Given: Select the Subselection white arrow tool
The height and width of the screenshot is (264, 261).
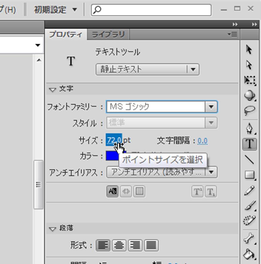Looking at the screenshot, I should [x=249, y=65].
